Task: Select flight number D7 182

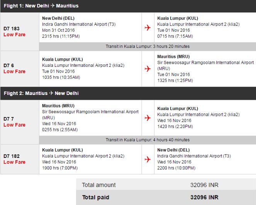Action: click(12, 156)
